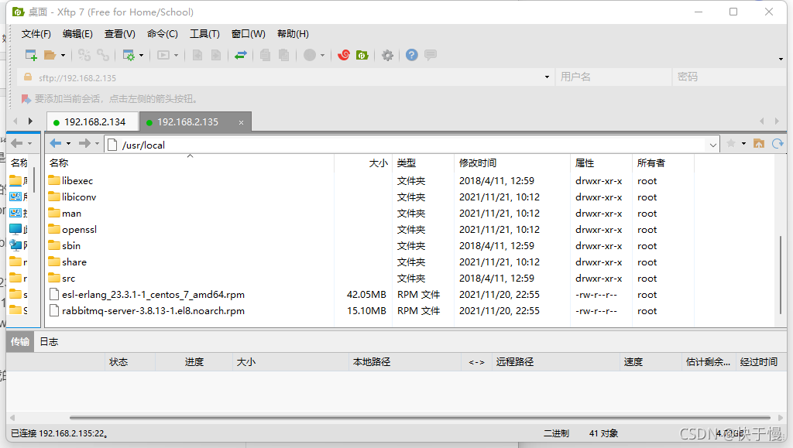Click the synchronize blue-green arrows icon
The width and height of the screenshot is (793, 448).
(x=241, y=55)
